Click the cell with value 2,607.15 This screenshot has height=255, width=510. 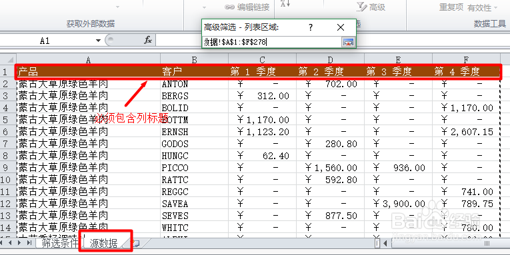pyautogui.click(x=466, y=132)
